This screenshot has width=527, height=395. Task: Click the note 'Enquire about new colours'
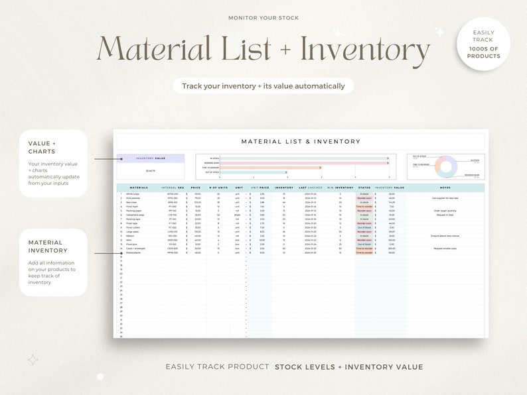[445, 236]
